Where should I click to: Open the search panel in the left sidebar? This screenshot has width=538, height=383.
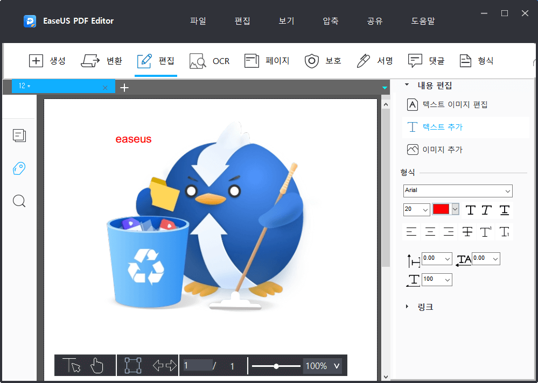tap(19, 201)
